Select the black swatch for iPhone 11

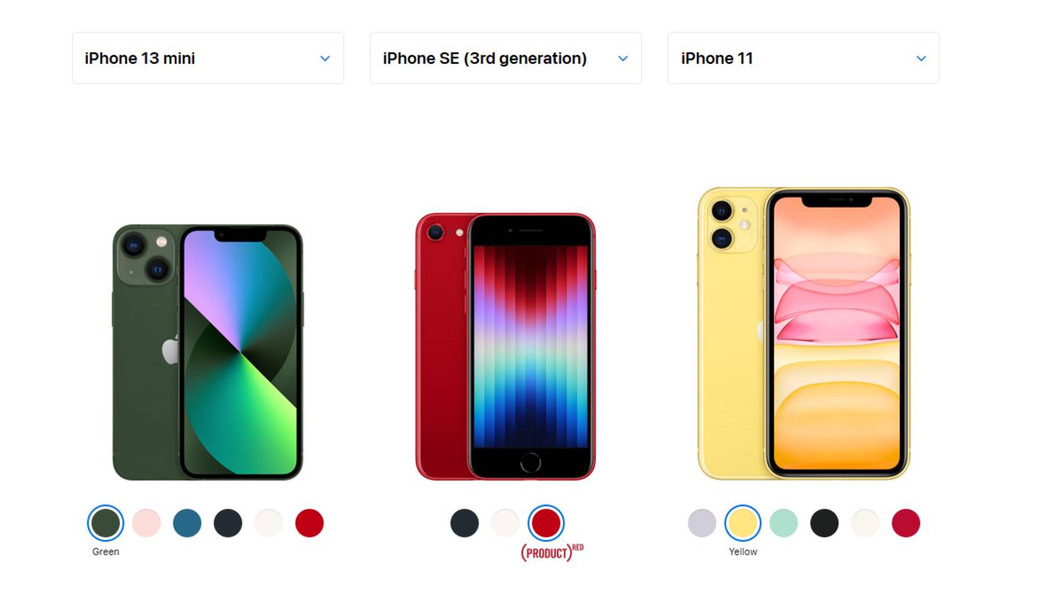825,523
